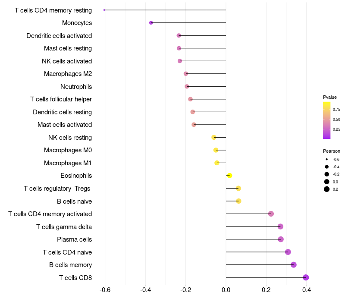
Task: Click the -0.6 Pearson size legend dot
Action: tap(327, 160)
